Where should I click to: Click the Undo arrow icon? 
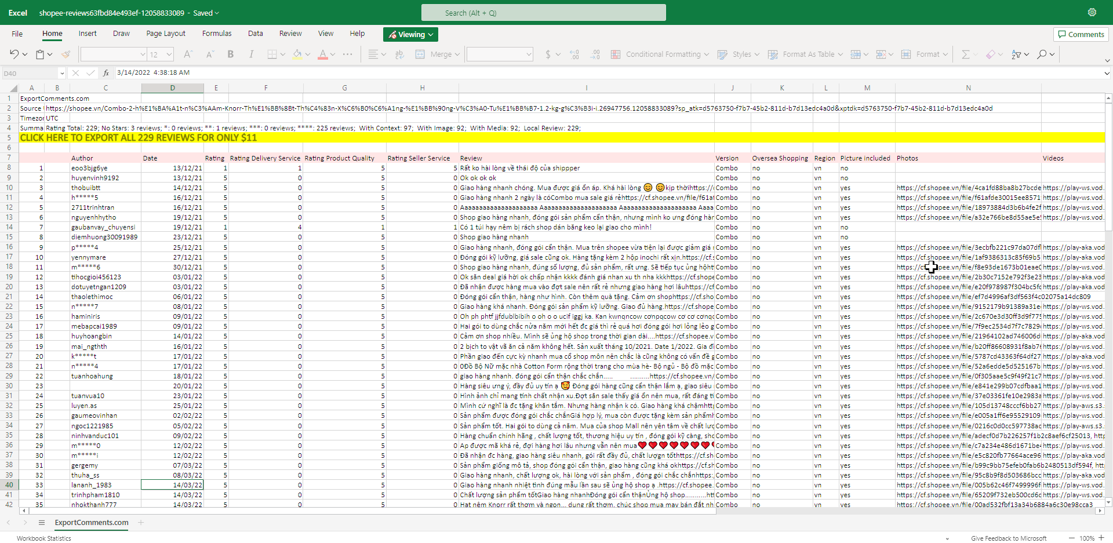click(14, 54)
